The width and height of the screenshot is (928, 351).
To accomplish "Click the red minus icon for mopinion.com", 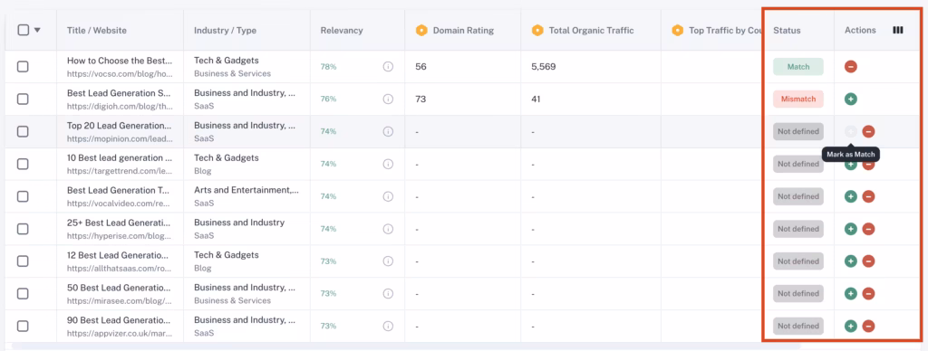I will click(868, 132).
